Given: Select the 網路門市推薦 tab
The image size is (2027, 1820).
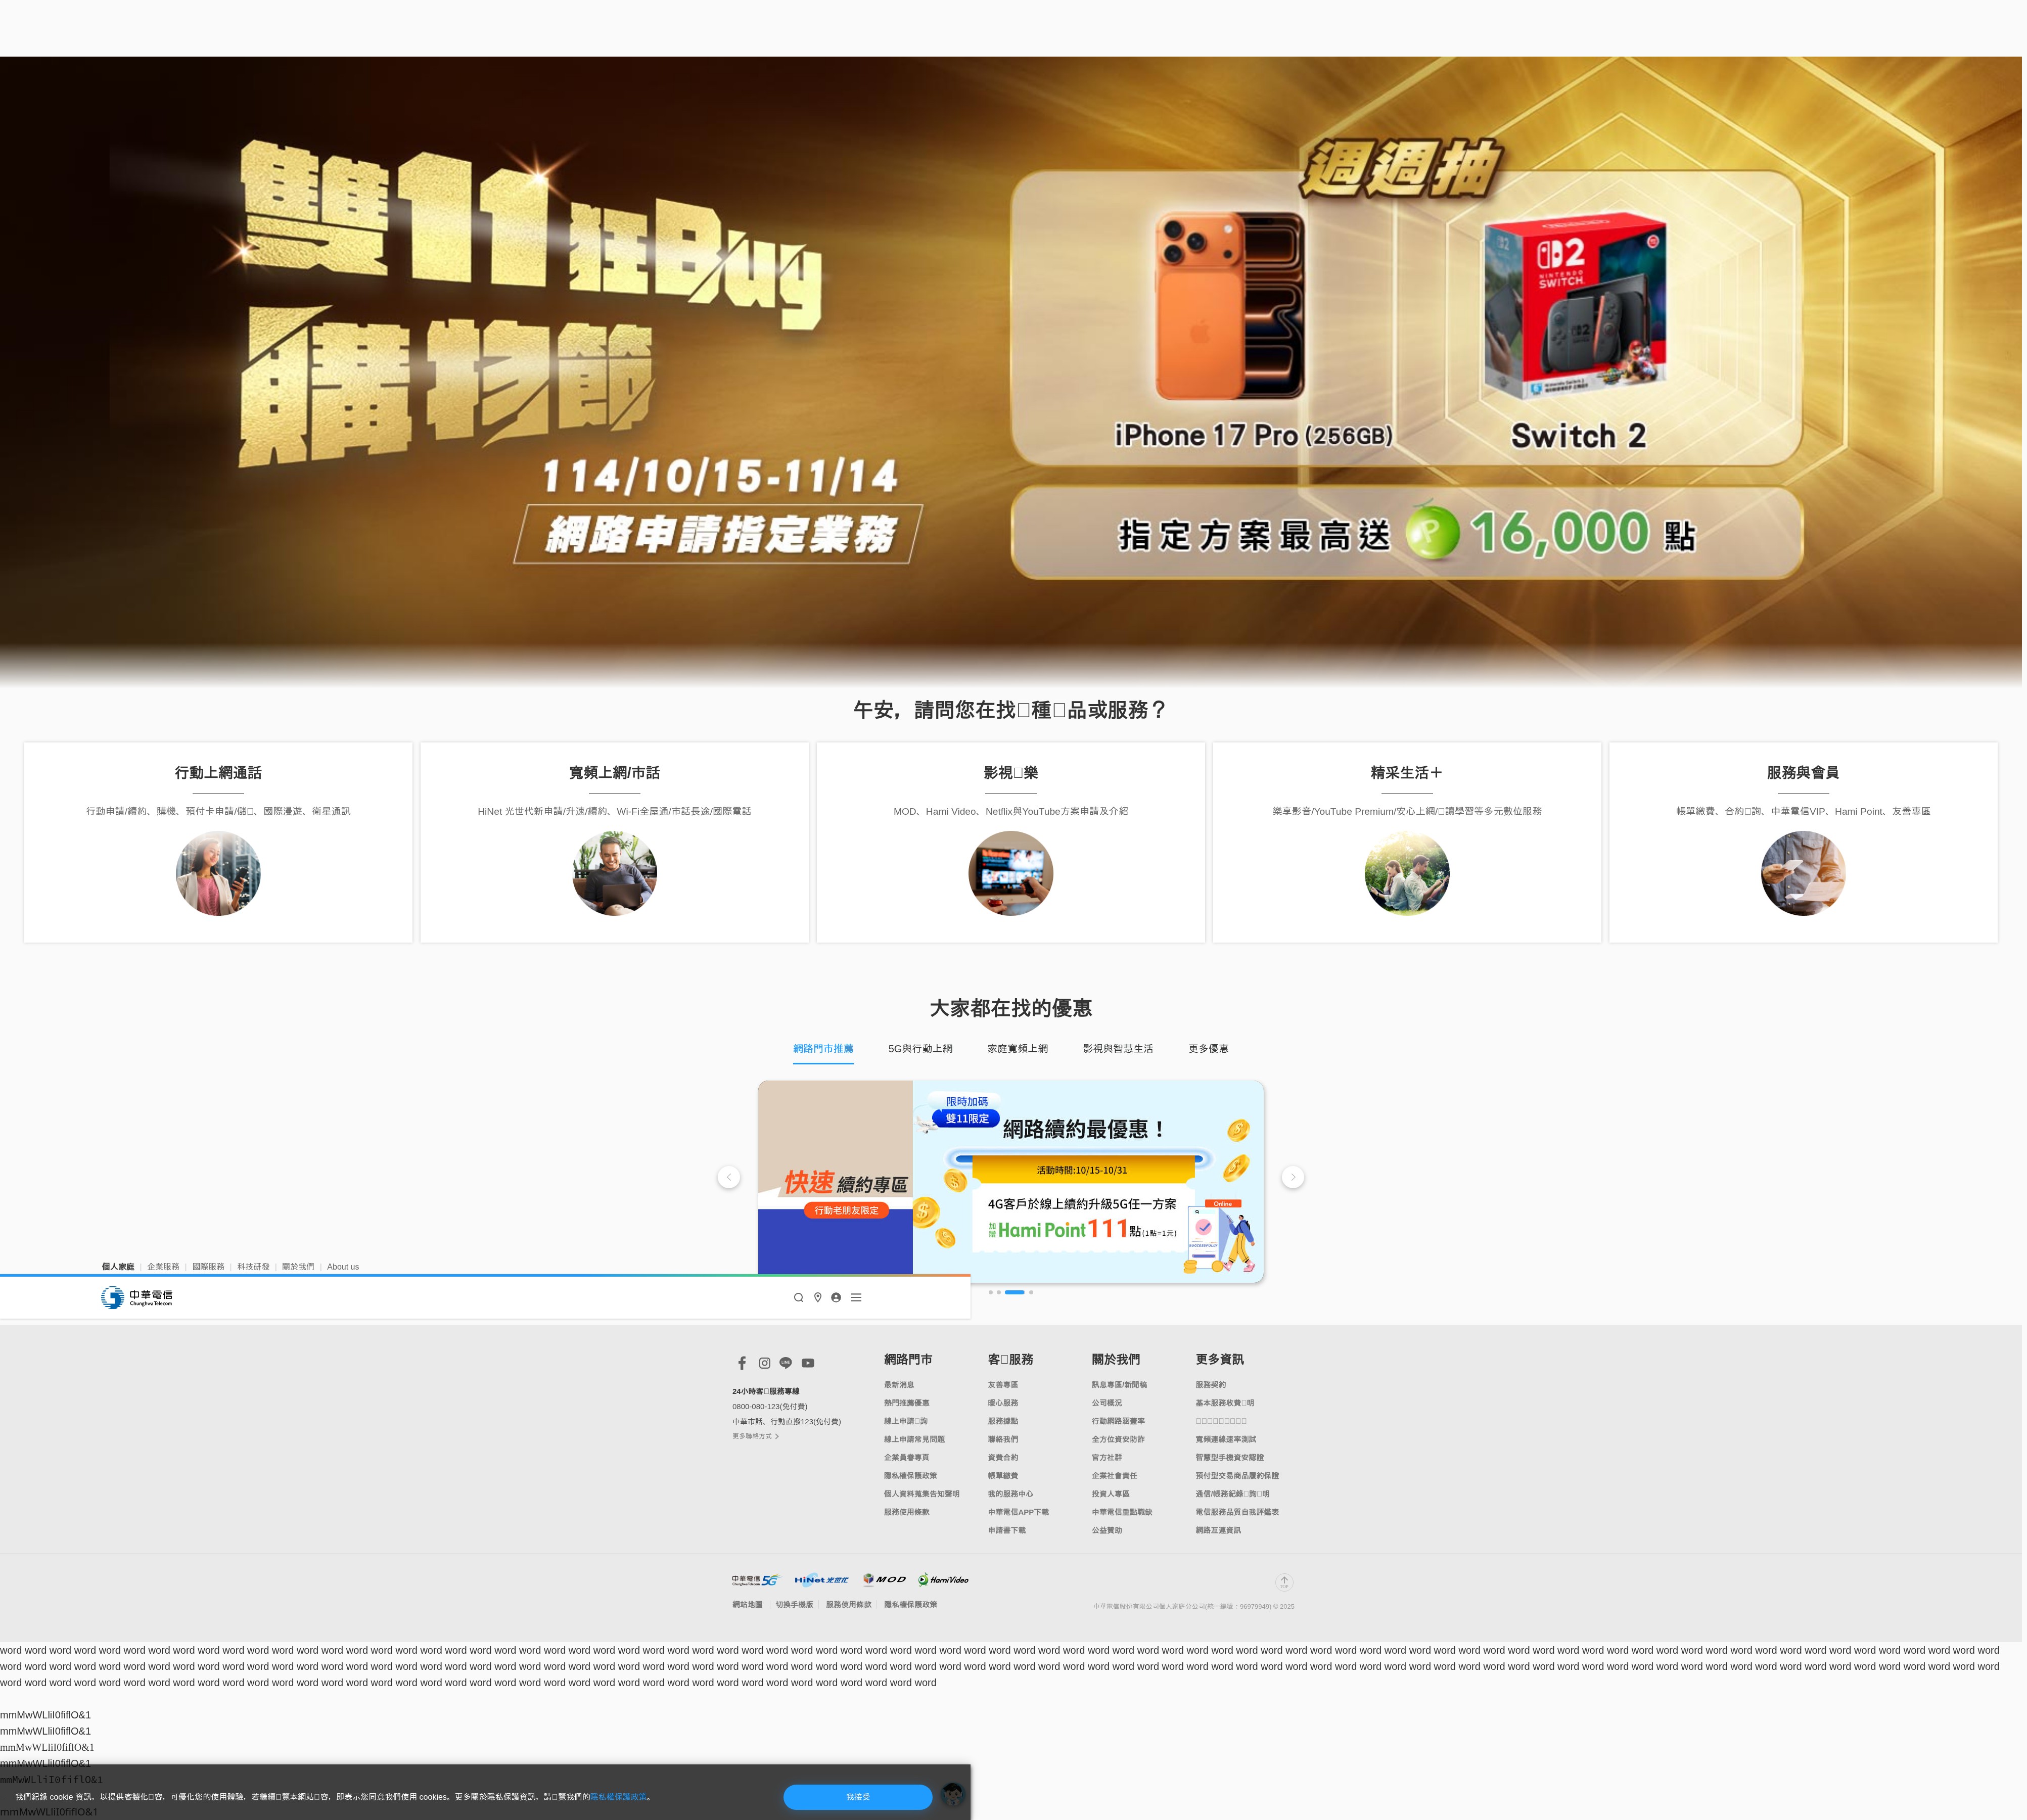Looking at the screenshot, I should pyautogui.click(x=823, y=1048).
